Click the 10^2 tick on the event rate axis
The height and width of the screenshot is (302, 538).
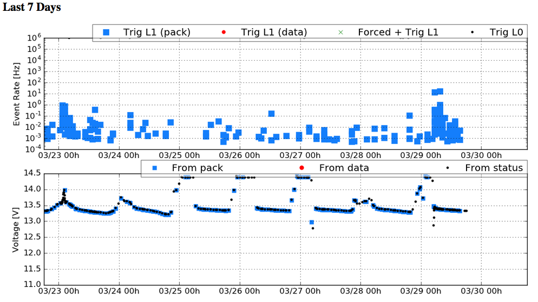click(34, 82)
